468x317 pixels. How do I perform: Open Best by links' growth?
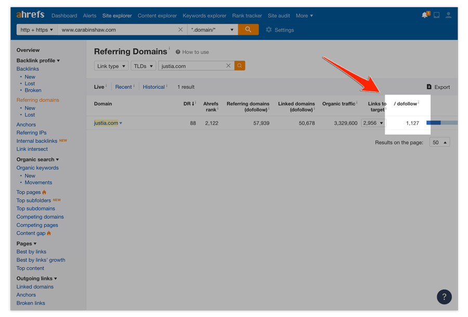coord(41,260)
